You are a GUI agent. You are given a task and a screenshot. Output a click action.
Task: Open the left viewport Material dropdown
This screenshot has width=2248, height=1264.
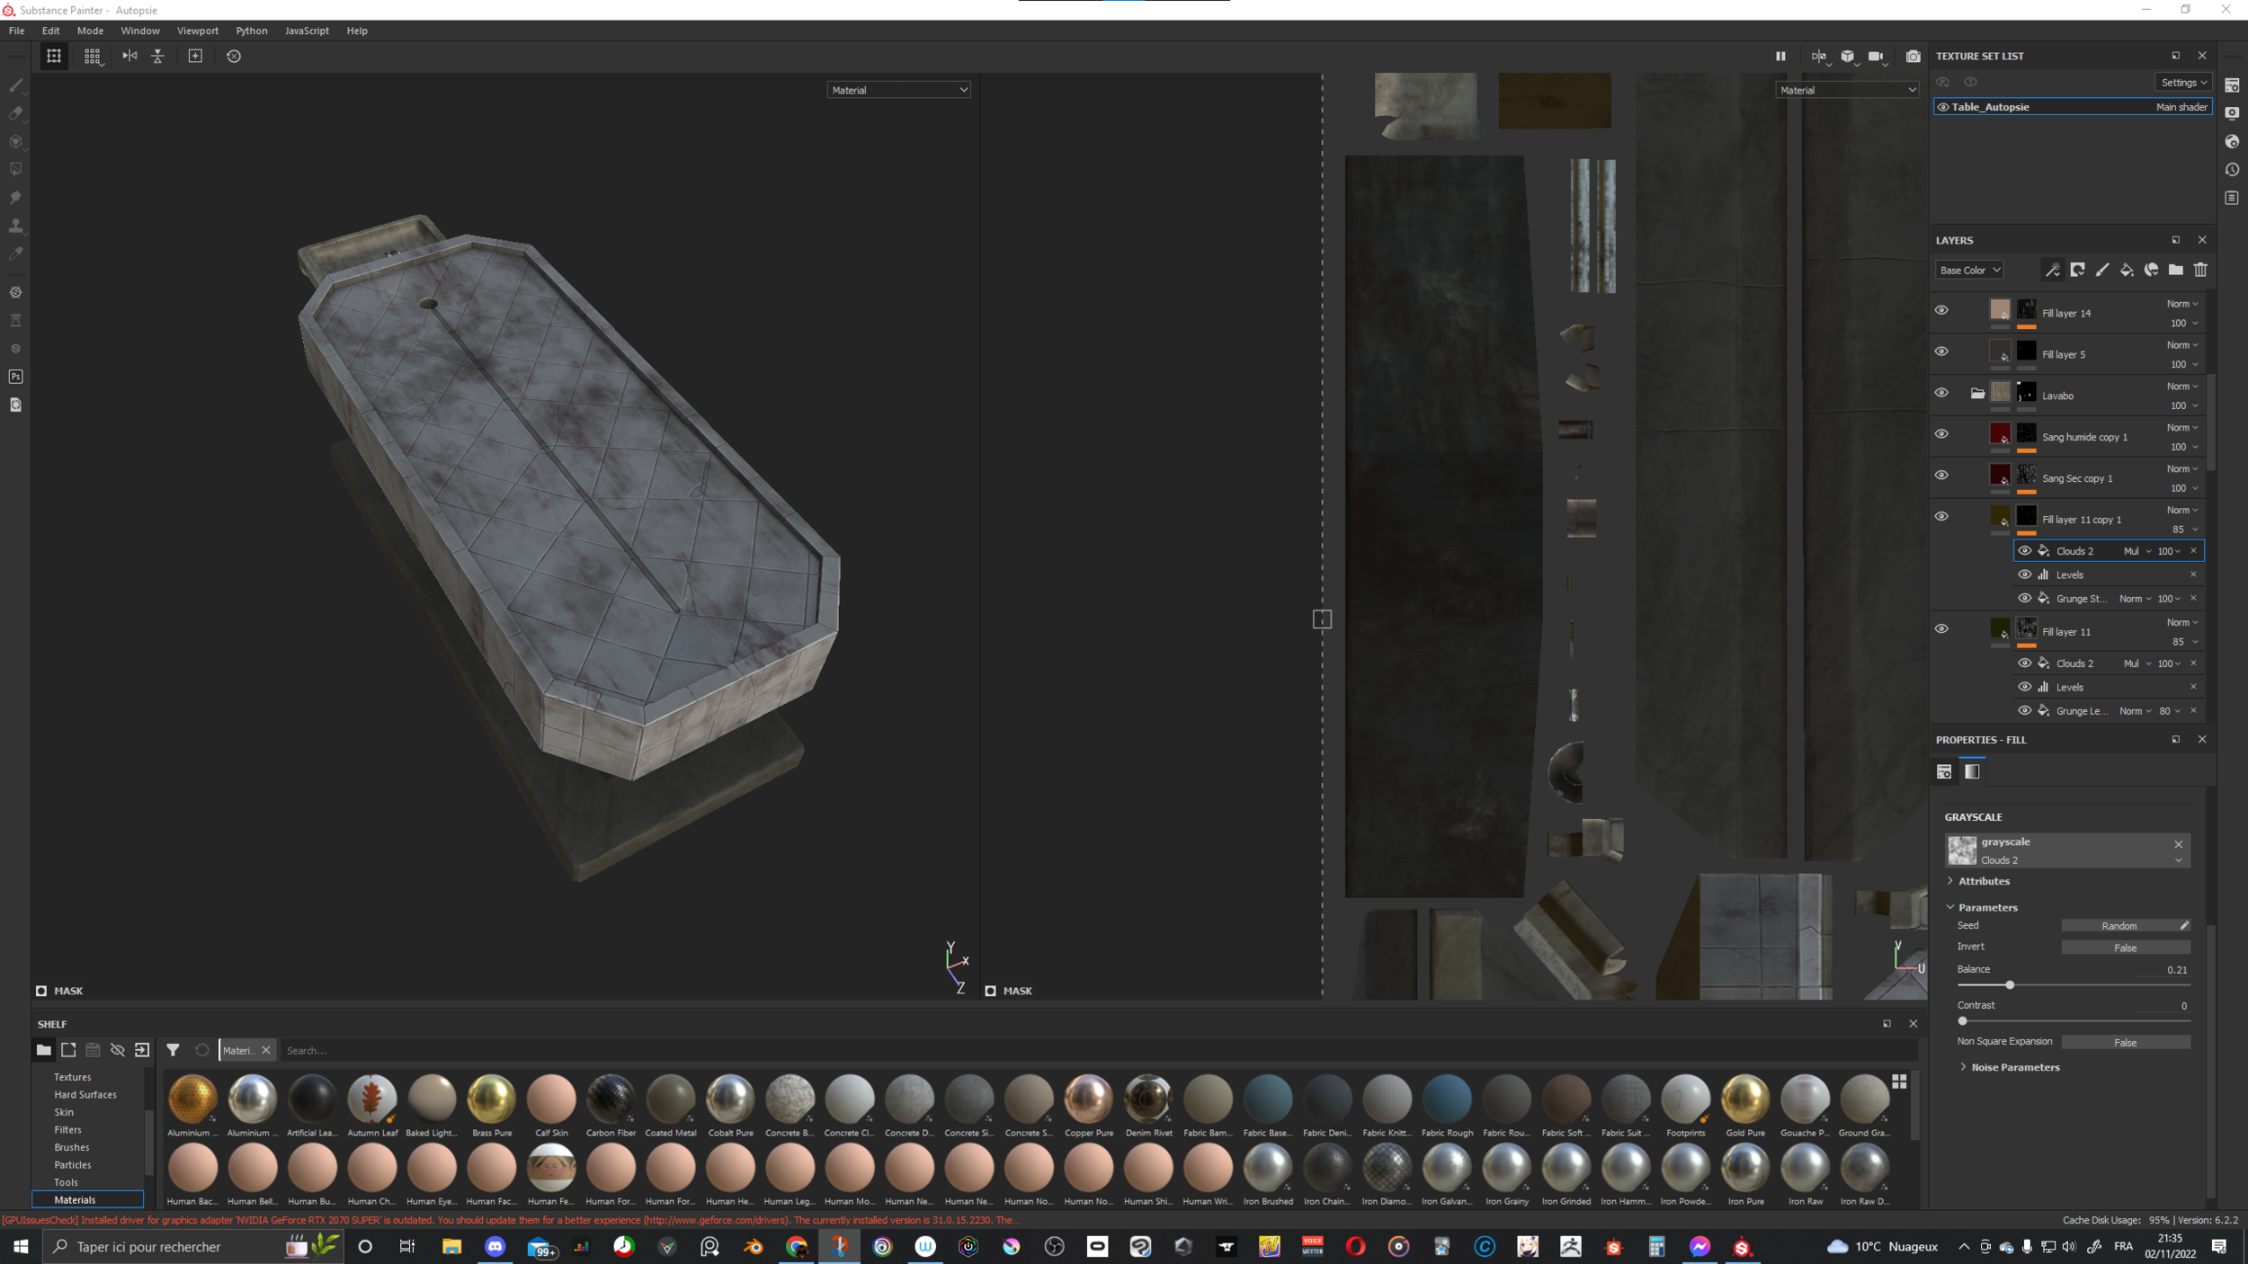click(x=898, y=90)
